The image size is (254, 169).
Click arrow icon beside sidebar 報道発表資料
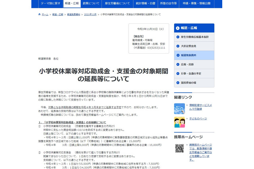click(178, 55)
